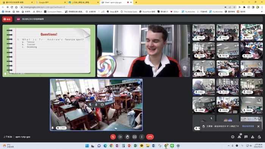Open The Global Goals bookmark
265x149 pixels.
[x=129, y=12]
